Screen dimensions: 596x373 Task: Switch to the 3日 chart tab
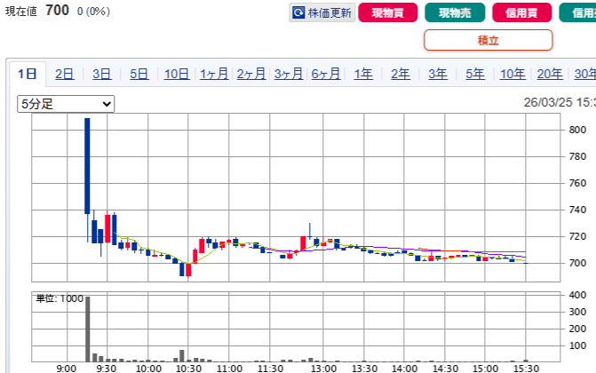click(x=101, y=75)
